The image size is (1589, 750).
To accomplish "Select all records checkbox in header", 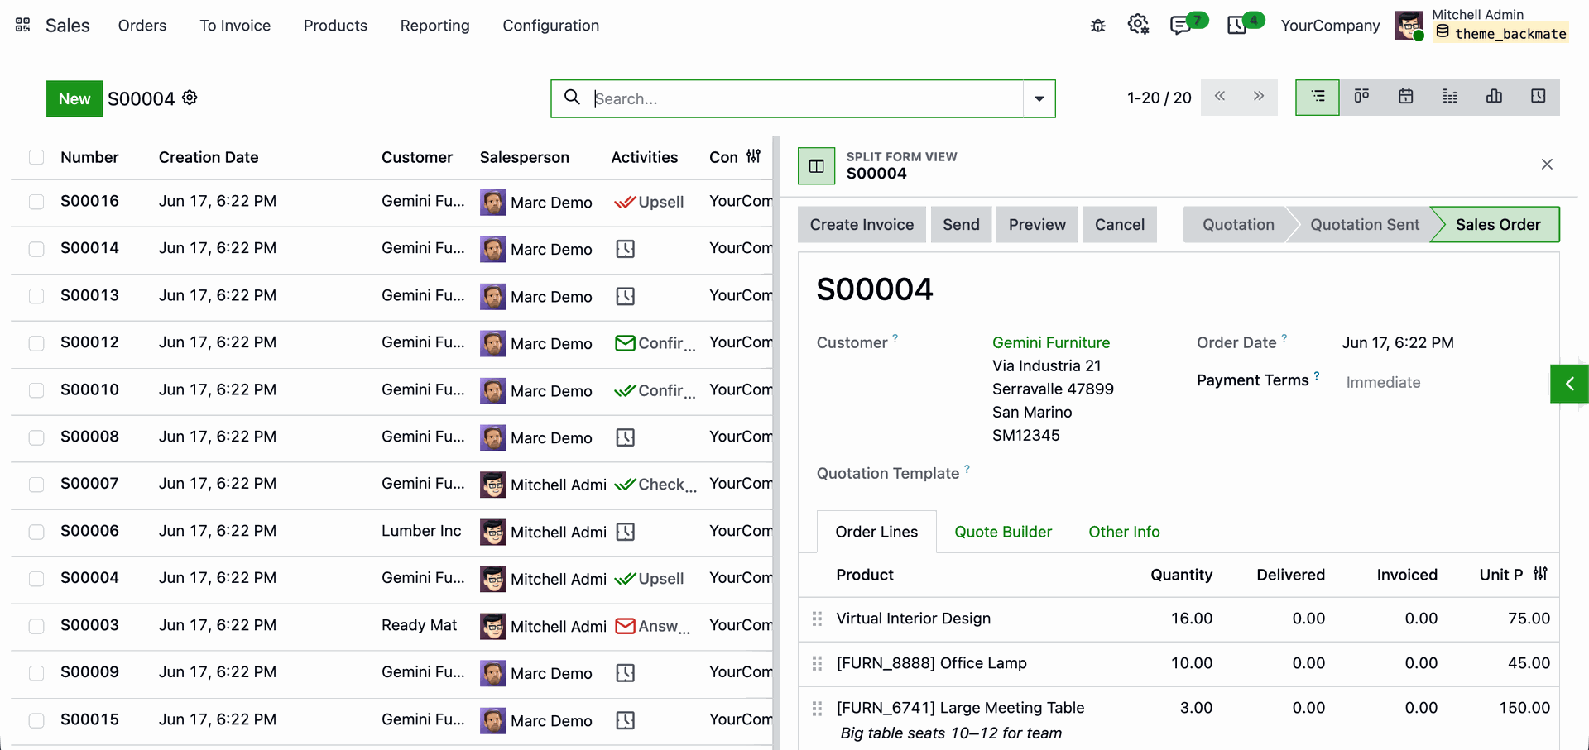I will (x=36, y=157).
